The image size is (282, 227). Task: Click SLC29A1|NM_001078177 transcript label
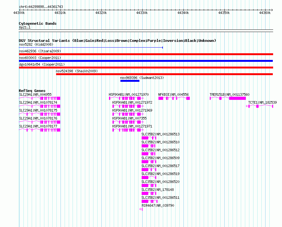click(38, 126)
